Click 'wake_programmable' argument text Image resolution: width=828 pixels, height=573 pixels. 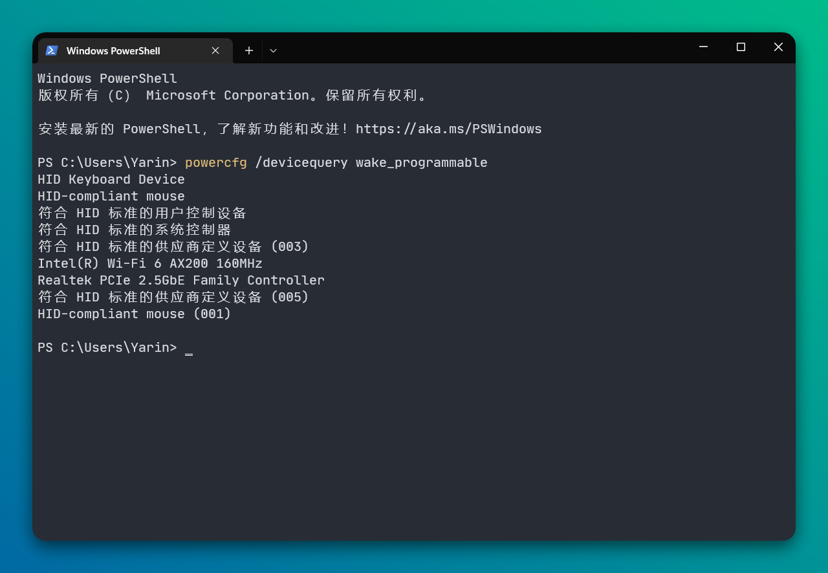click(422, 162)
